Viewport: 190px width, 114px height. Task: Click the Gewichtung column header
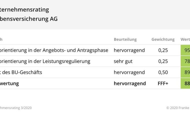click(163, 39)
